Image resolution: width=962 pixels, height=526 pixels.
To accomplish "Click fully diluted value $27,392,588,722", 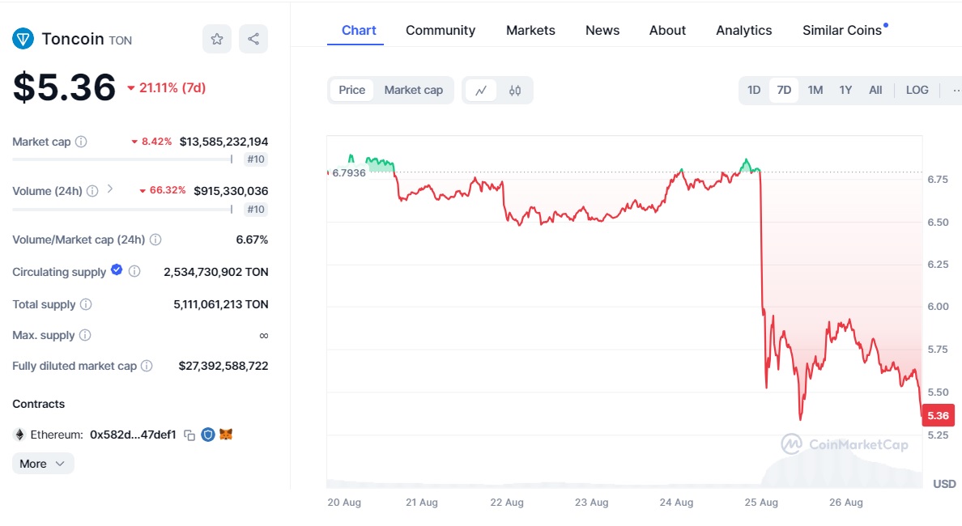I will point(223,366).
